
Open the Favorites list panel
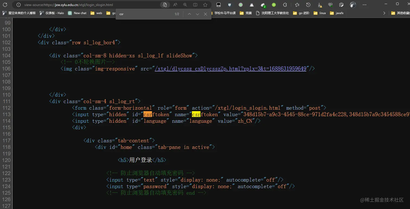coord(297,5)
